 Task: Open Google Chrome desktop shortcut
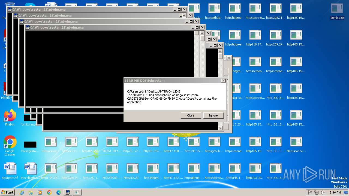10,146
